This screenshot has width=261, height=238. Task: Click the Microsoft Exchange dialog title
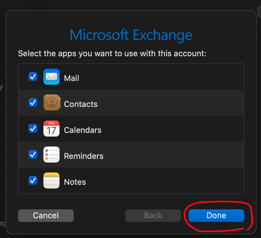point(131,35)
